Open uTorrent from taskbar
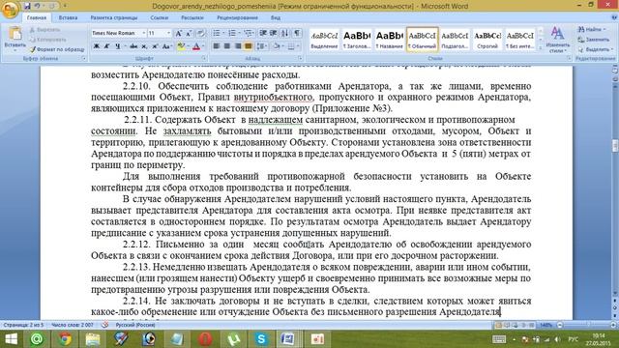The height and width of the screenshot is (348, 619). pos(233,339)
